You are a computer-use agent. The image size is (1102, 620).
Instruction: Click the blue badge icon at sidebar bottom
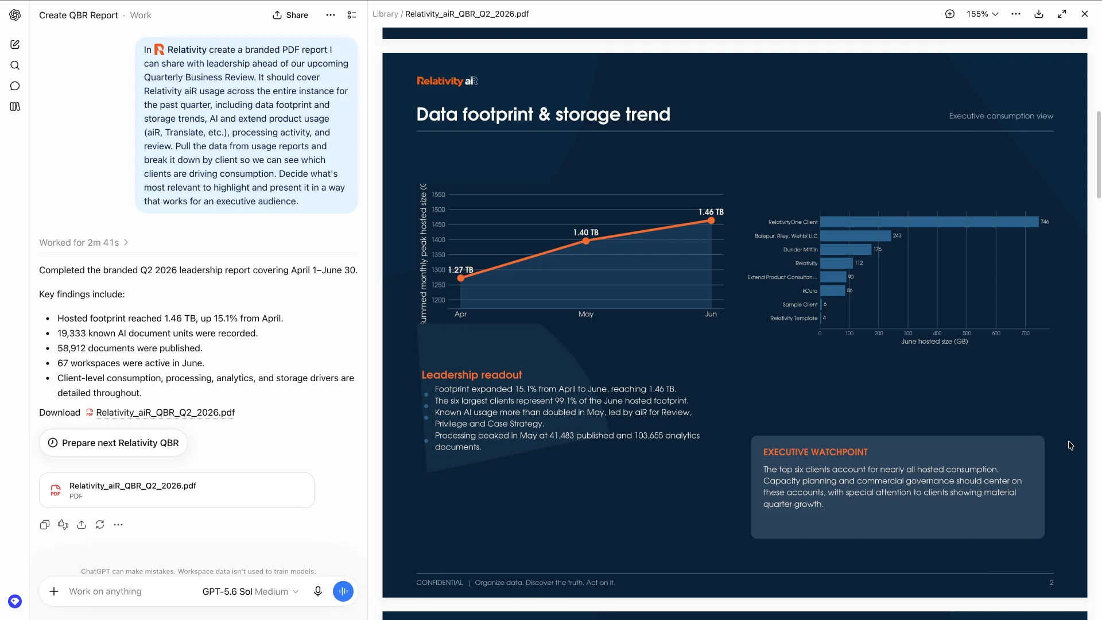(x=15, y=601)
